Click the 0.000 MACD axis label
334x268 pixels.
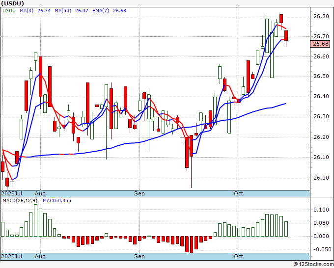coord(321,236)
